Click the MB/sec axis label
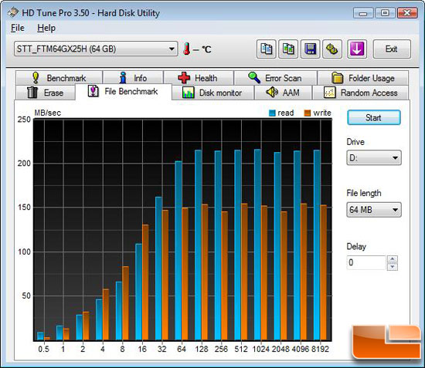Image resolution: width=425 pixels, height=368 pixels. (48, 113)
